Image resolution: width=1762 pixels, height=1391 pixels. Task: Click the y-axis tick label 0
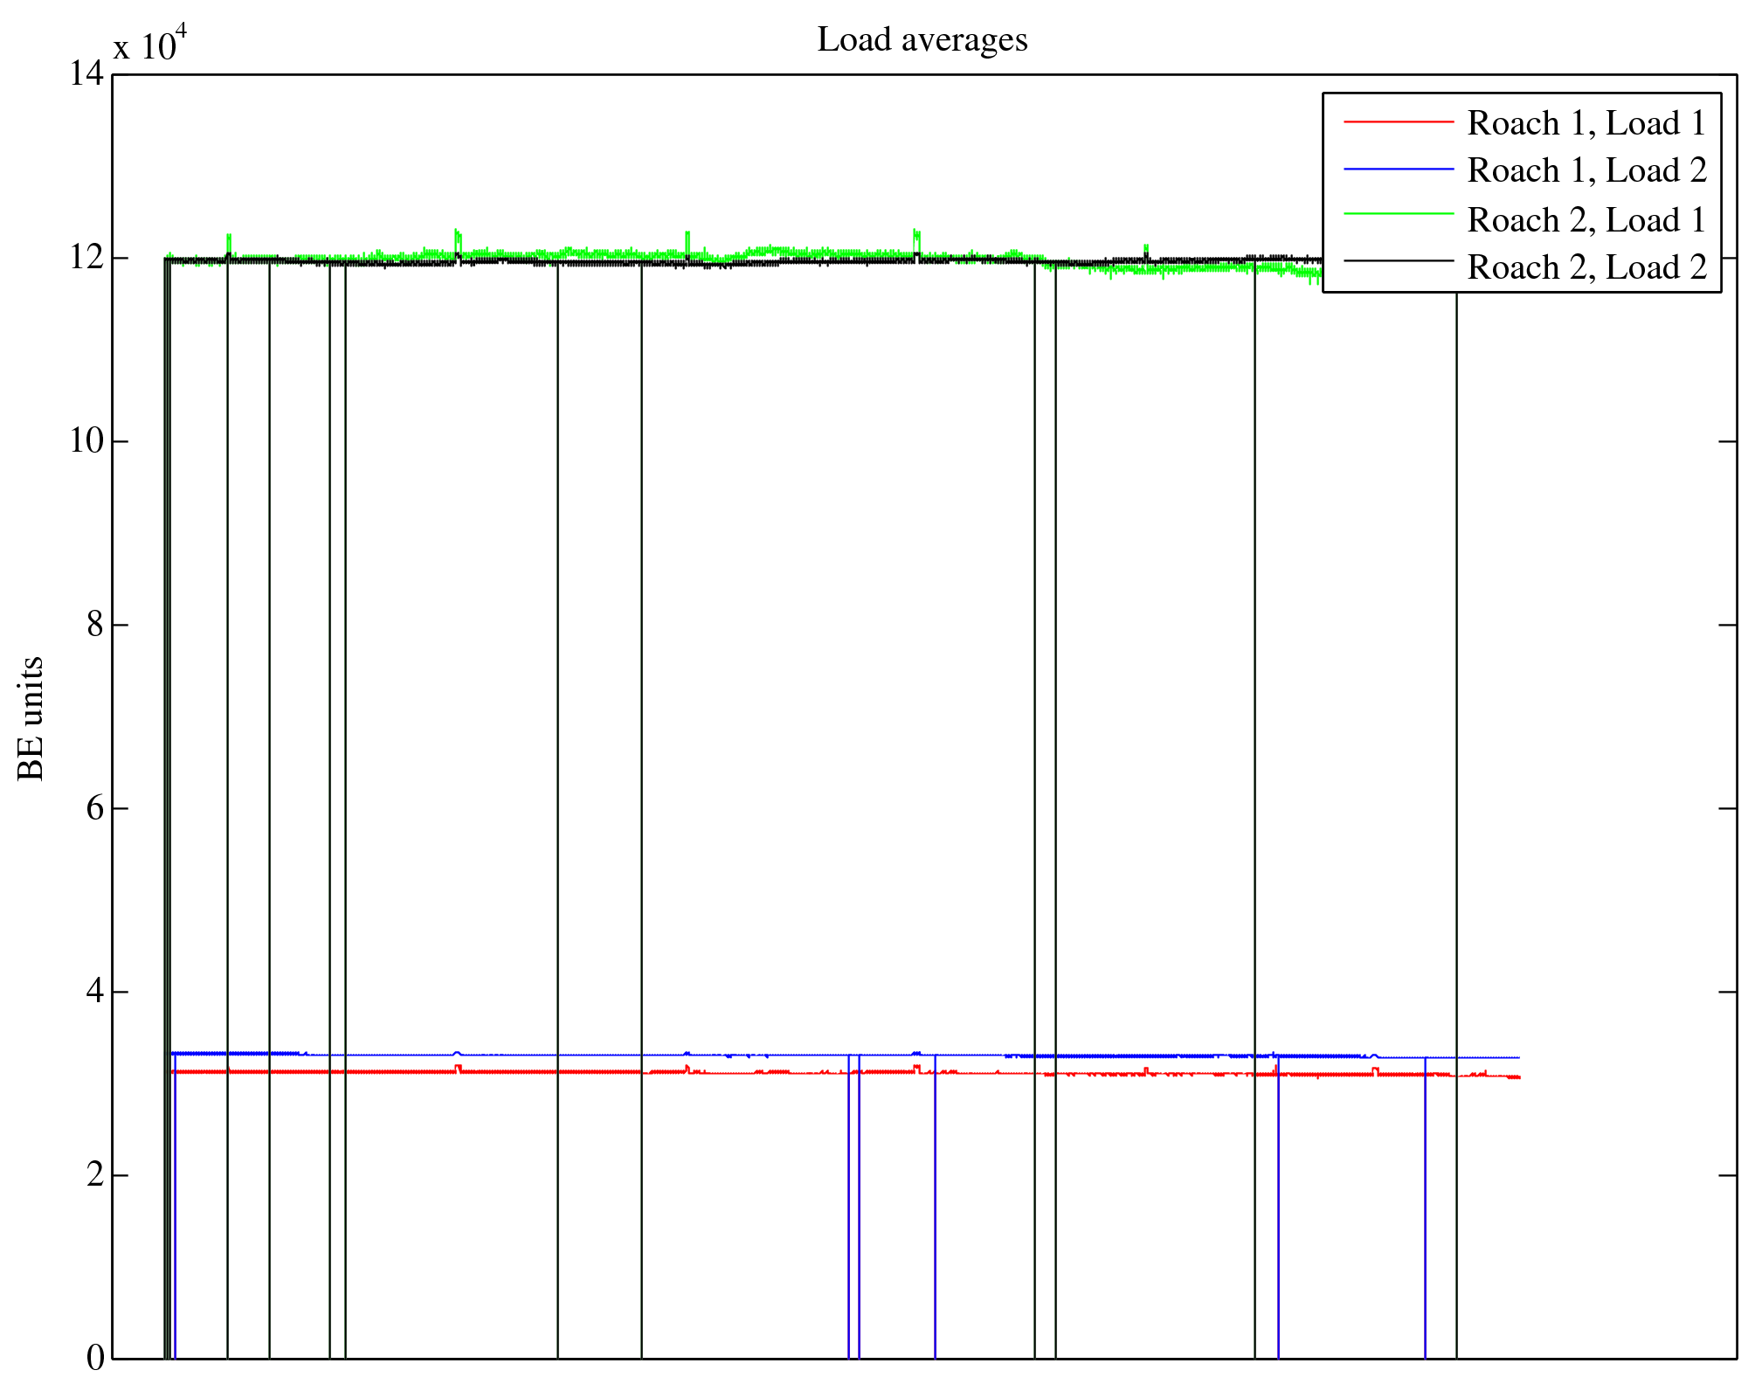pyautogui.click(x=94, y=1359)
